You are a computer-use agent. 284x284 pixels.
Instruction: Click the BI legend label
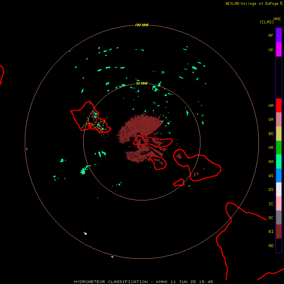pyautogui.click(x=271, y=232)
